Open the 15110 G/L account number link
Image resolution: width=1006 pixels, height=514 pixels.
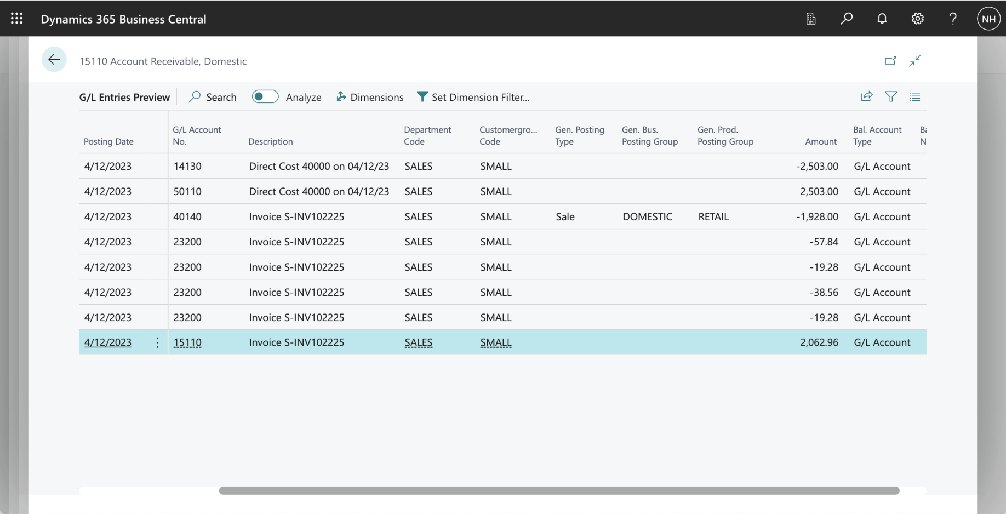coord(187,342)
